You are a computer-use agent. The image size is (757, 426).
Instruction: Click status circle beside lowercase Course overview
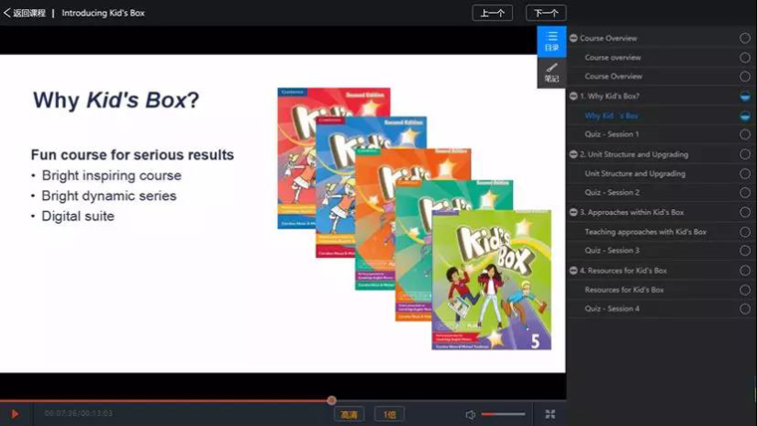click(x=745, y=58)
